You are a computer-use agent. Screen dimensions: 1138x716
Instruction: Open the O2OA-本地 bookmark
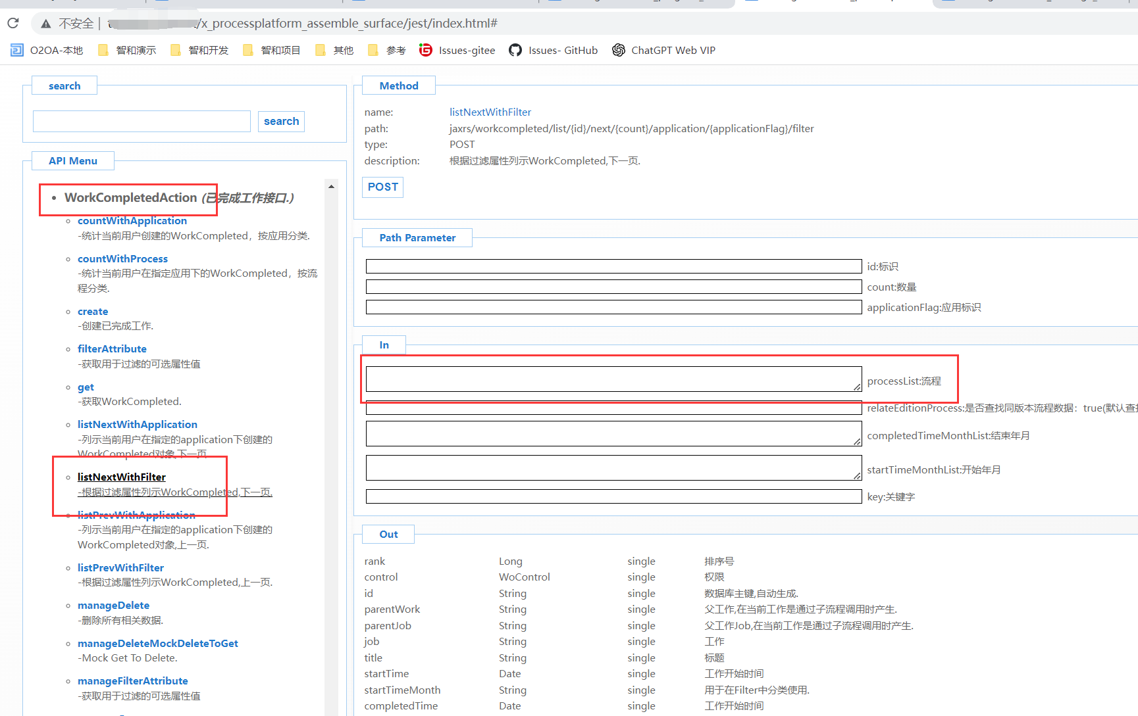tap(47, 51)
